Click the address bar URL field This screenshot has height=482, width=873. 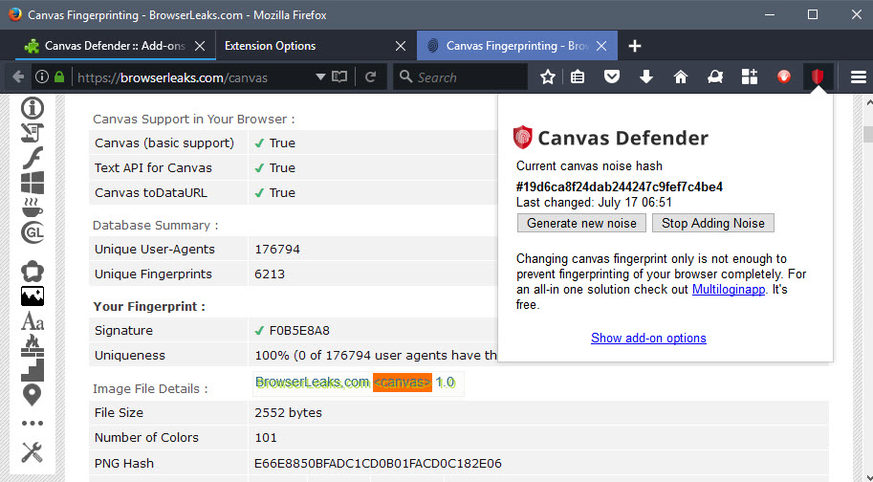point(192,77)
